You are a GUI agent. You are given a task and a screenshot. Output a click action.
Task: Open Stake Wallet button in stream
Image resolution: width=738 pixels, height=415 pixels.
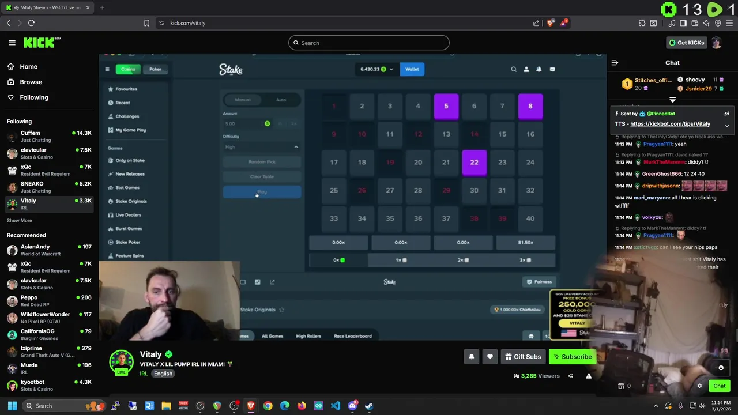[x=412, y=69]
